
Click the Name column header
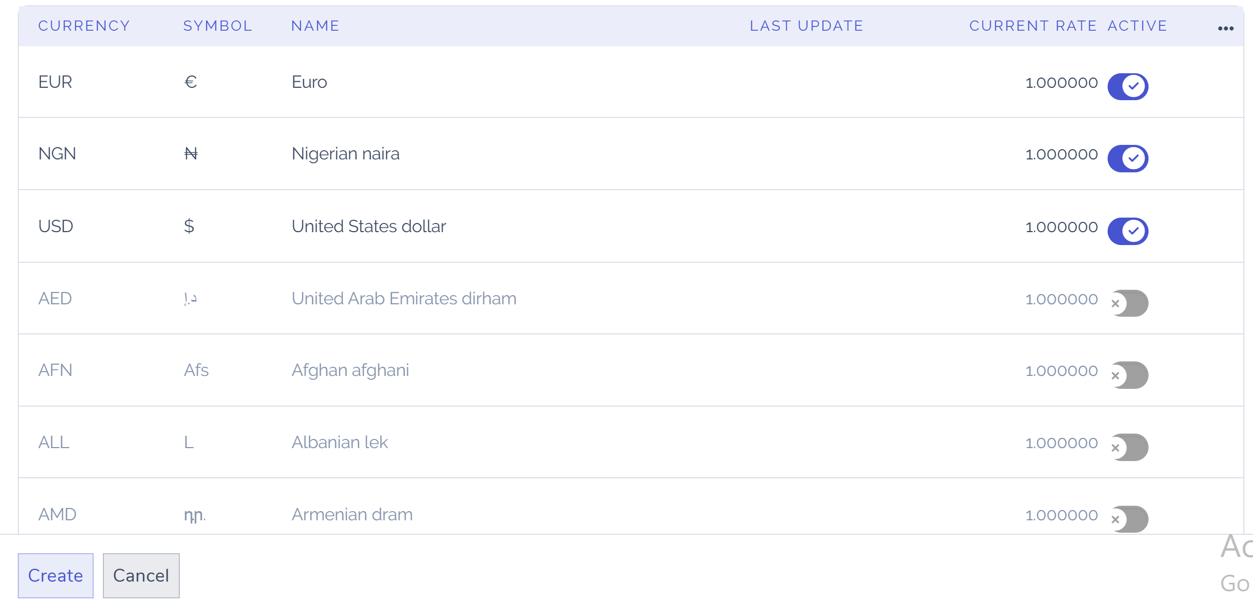click(315, 26)
